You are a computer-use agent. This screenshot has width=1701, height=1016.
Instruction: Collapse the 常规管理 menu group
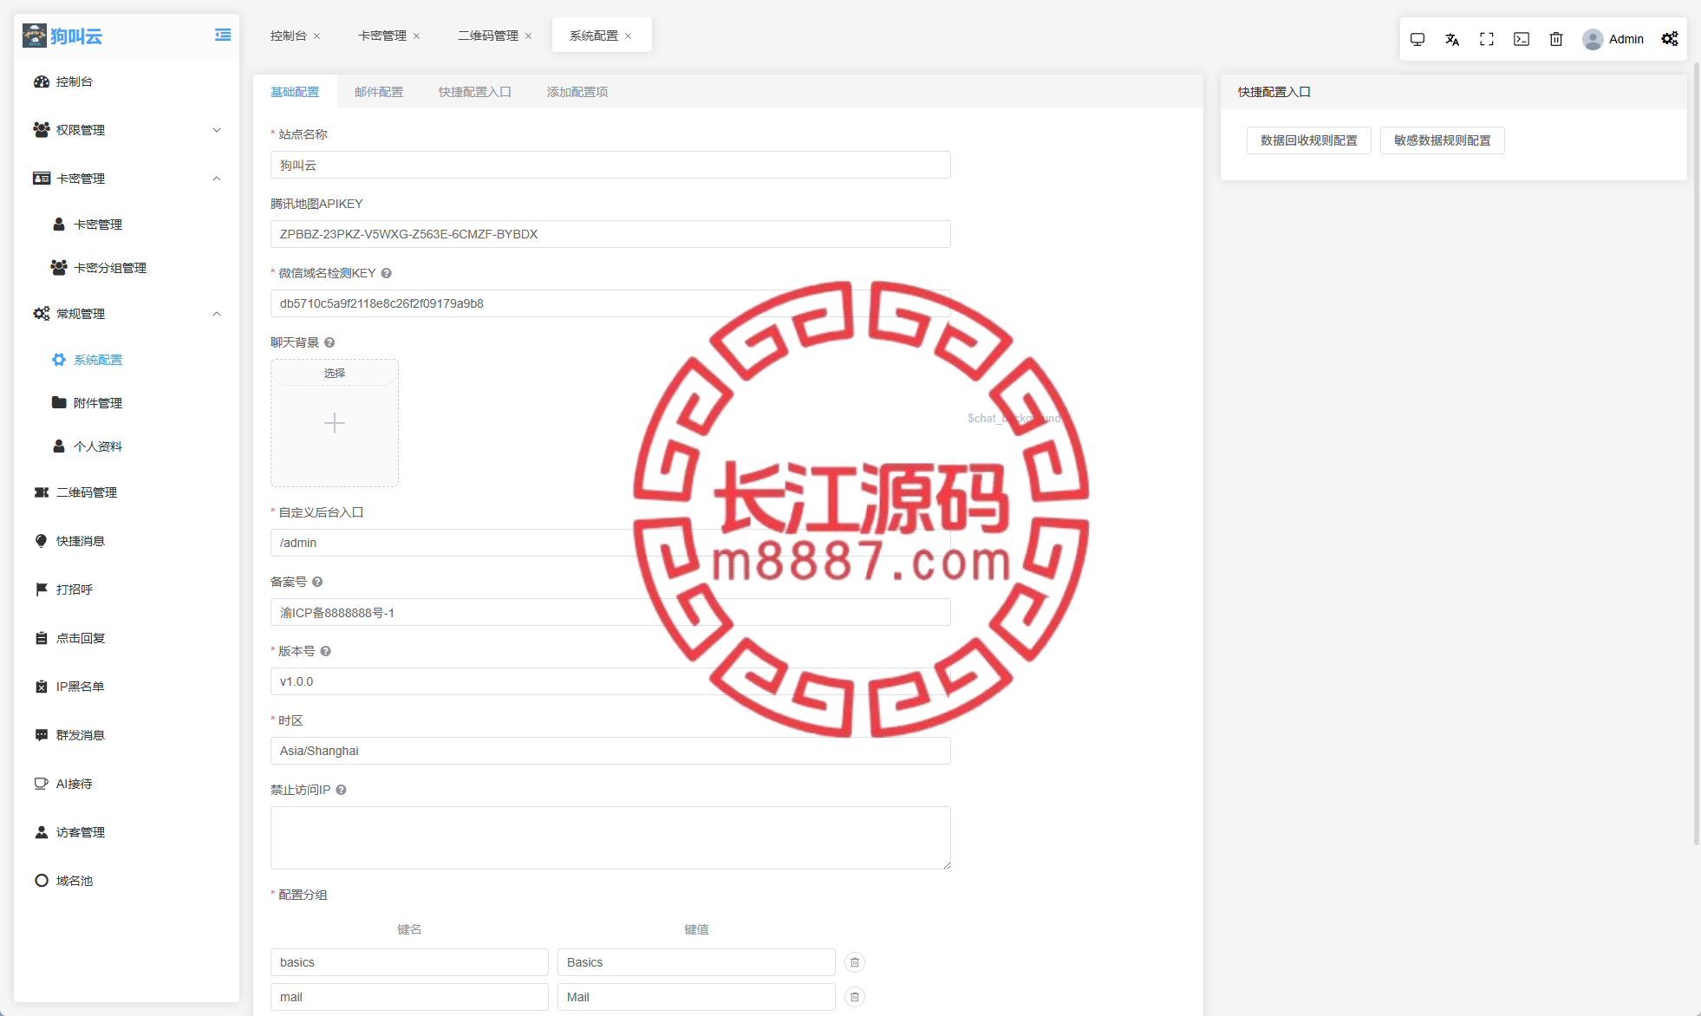[x=127, y=314]
